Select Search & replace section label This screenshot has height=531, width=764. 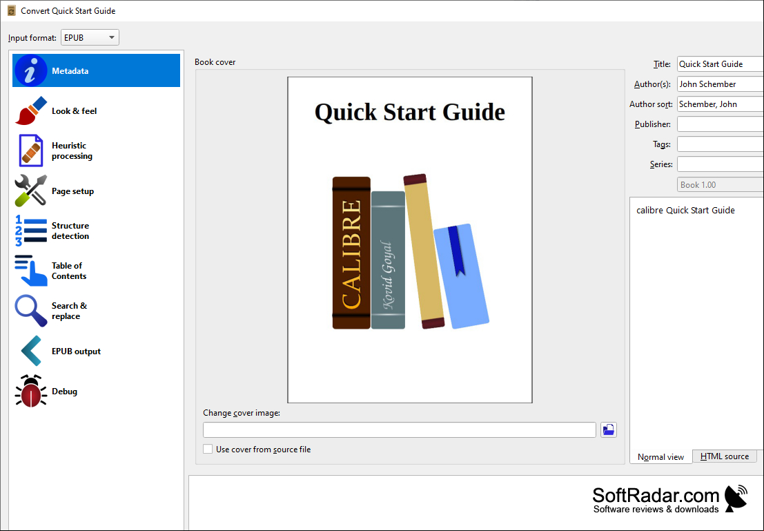(69, 311)
